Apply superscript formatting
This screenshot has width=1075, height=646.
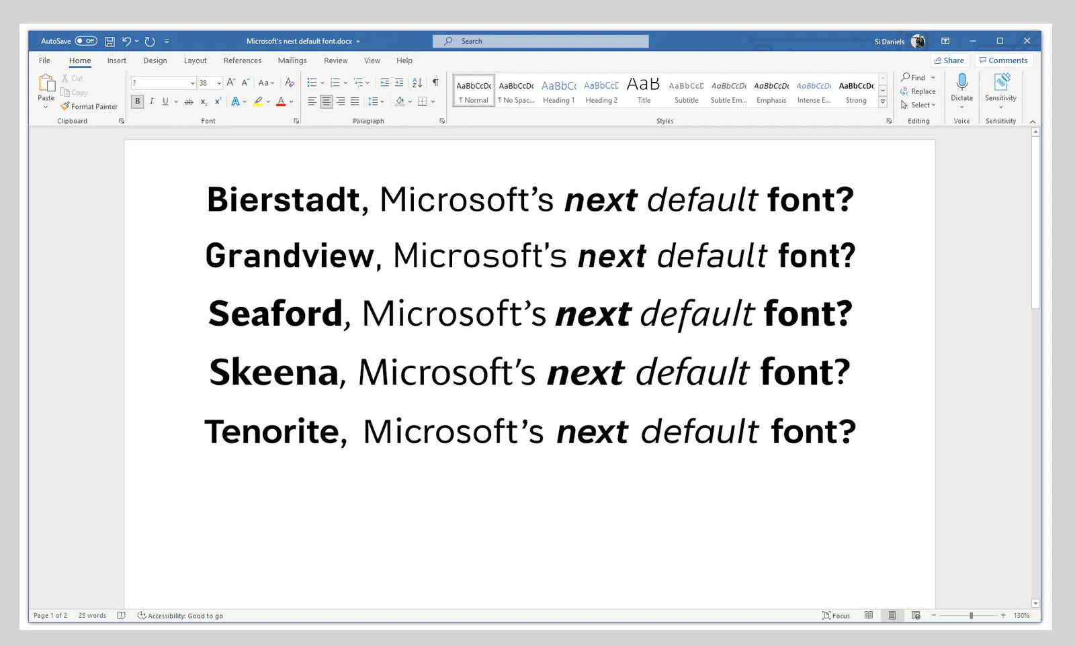click(x=218, y=101)
